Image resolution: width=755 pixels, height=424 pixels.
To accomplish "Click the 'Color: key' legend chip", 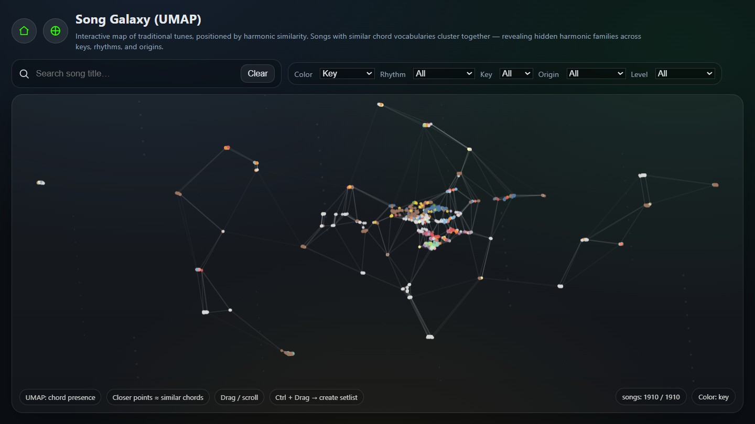I will pos(714,397).
